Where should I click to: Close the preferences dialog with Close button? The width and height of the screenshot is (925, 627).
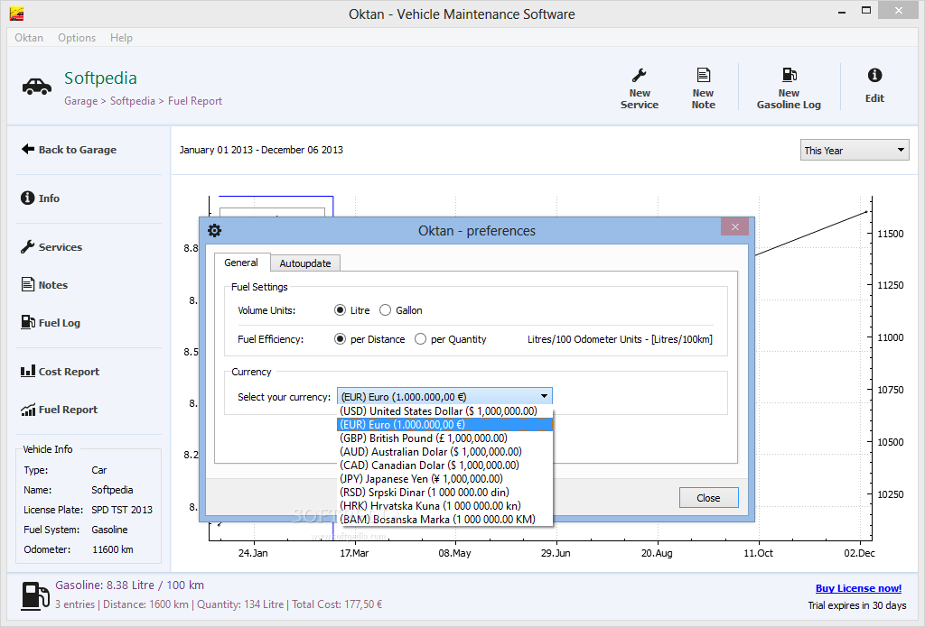pyautogui.click(x=708, y=498)
